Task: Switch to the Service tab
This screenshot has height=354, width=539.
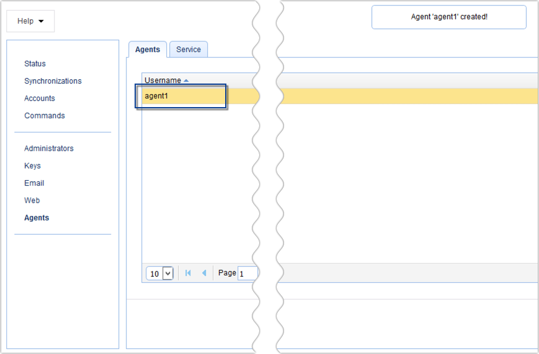Action: 189,50
